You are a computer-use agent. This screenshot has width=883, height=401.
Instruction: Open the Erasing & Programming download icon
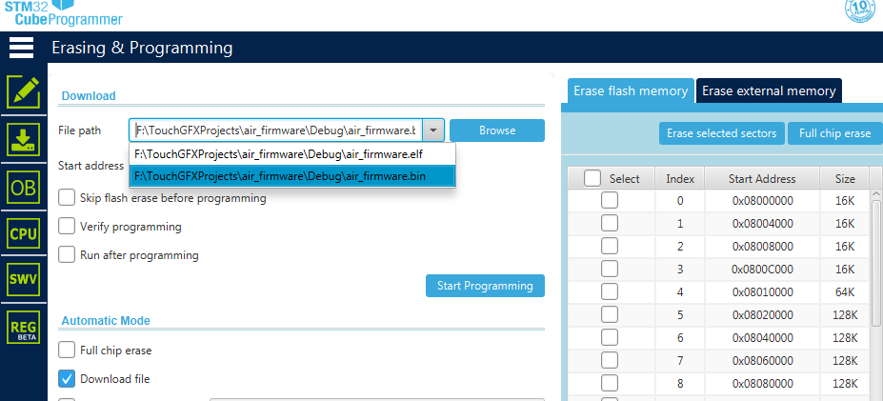[x=24, y=139]
